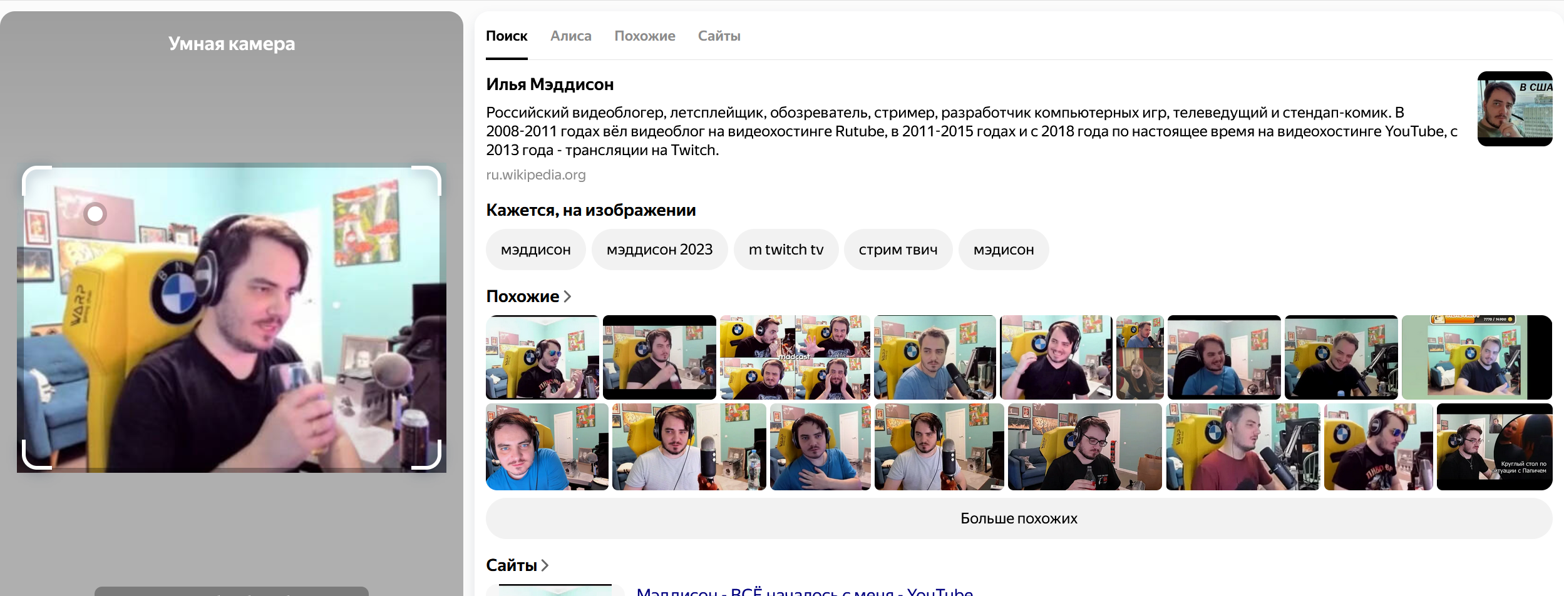Click the Кажется, на изображении heading

591,210
